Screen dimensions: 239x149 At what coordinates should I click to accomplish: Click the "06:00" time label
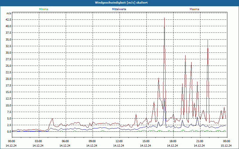(x=65, y=141)
